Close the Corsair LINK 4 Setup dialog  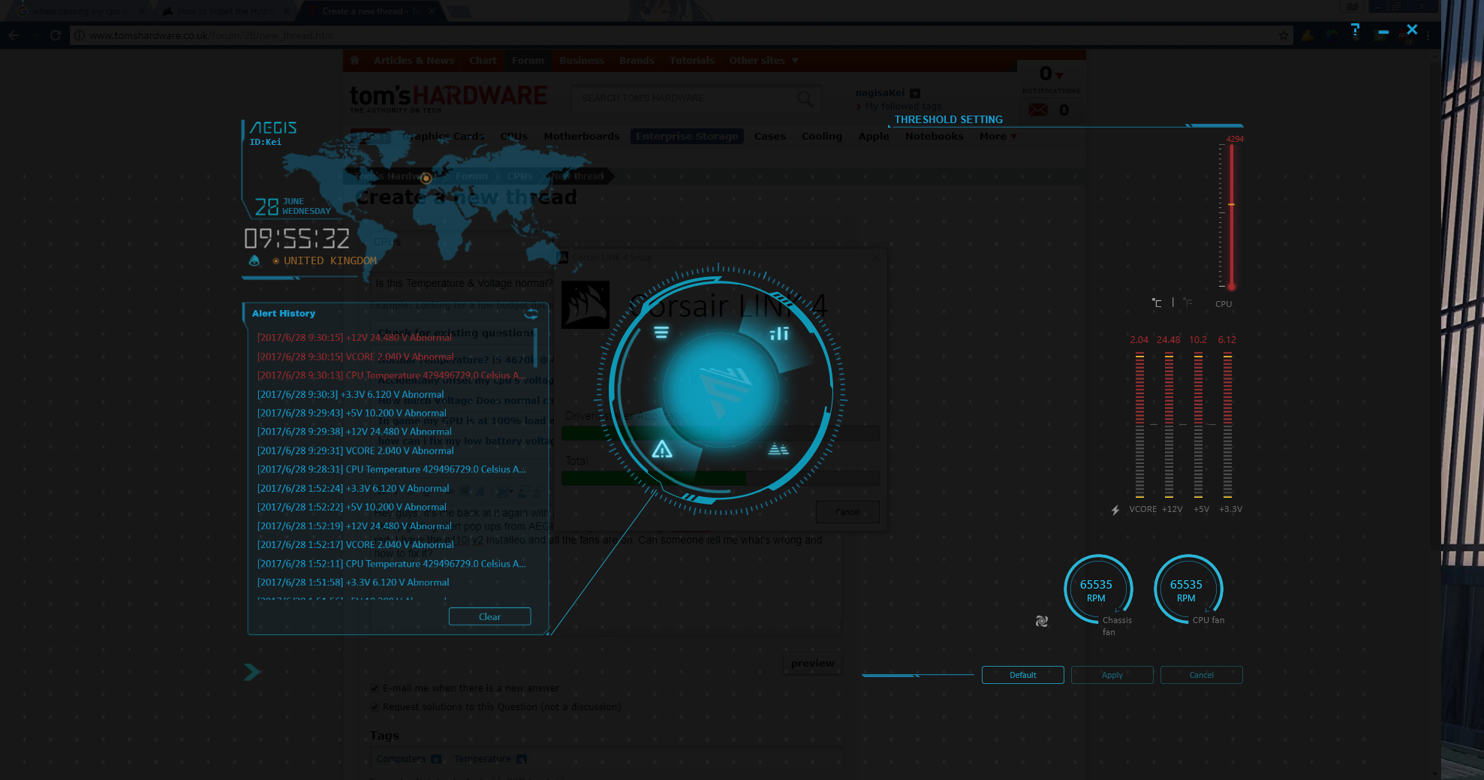pos(876,257)
